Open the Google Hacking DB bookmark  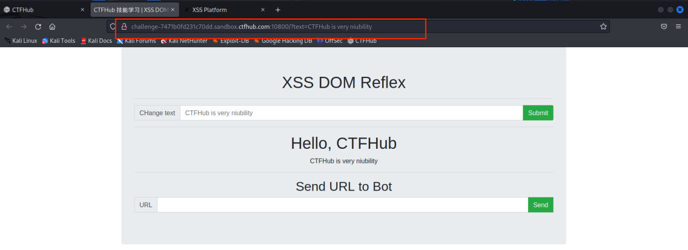point(283,41)
